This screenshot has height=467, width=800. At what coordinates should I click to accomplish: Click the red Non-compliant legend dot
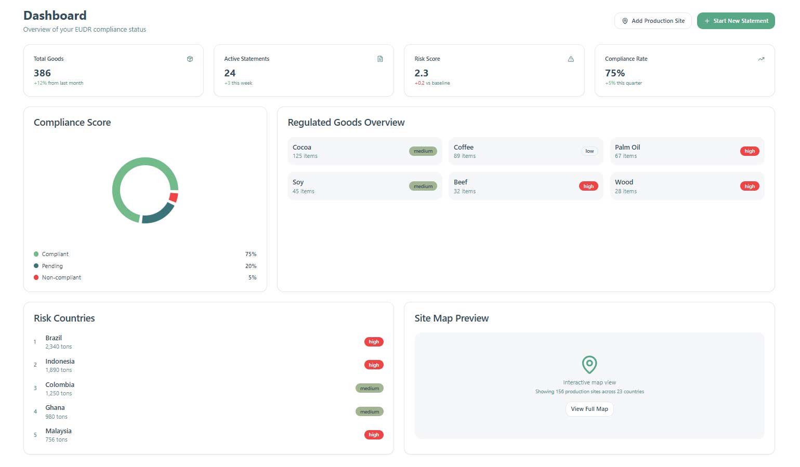[x=36, y=277]
